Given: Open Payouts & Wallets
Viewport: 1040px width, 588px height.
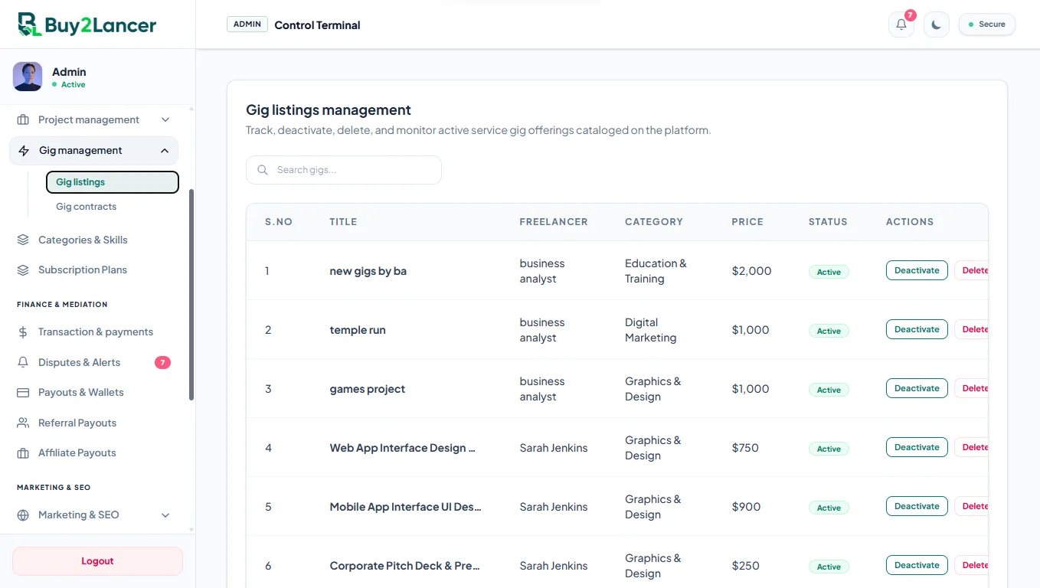Looking at the screenshot, I should (x=93, y=393).
